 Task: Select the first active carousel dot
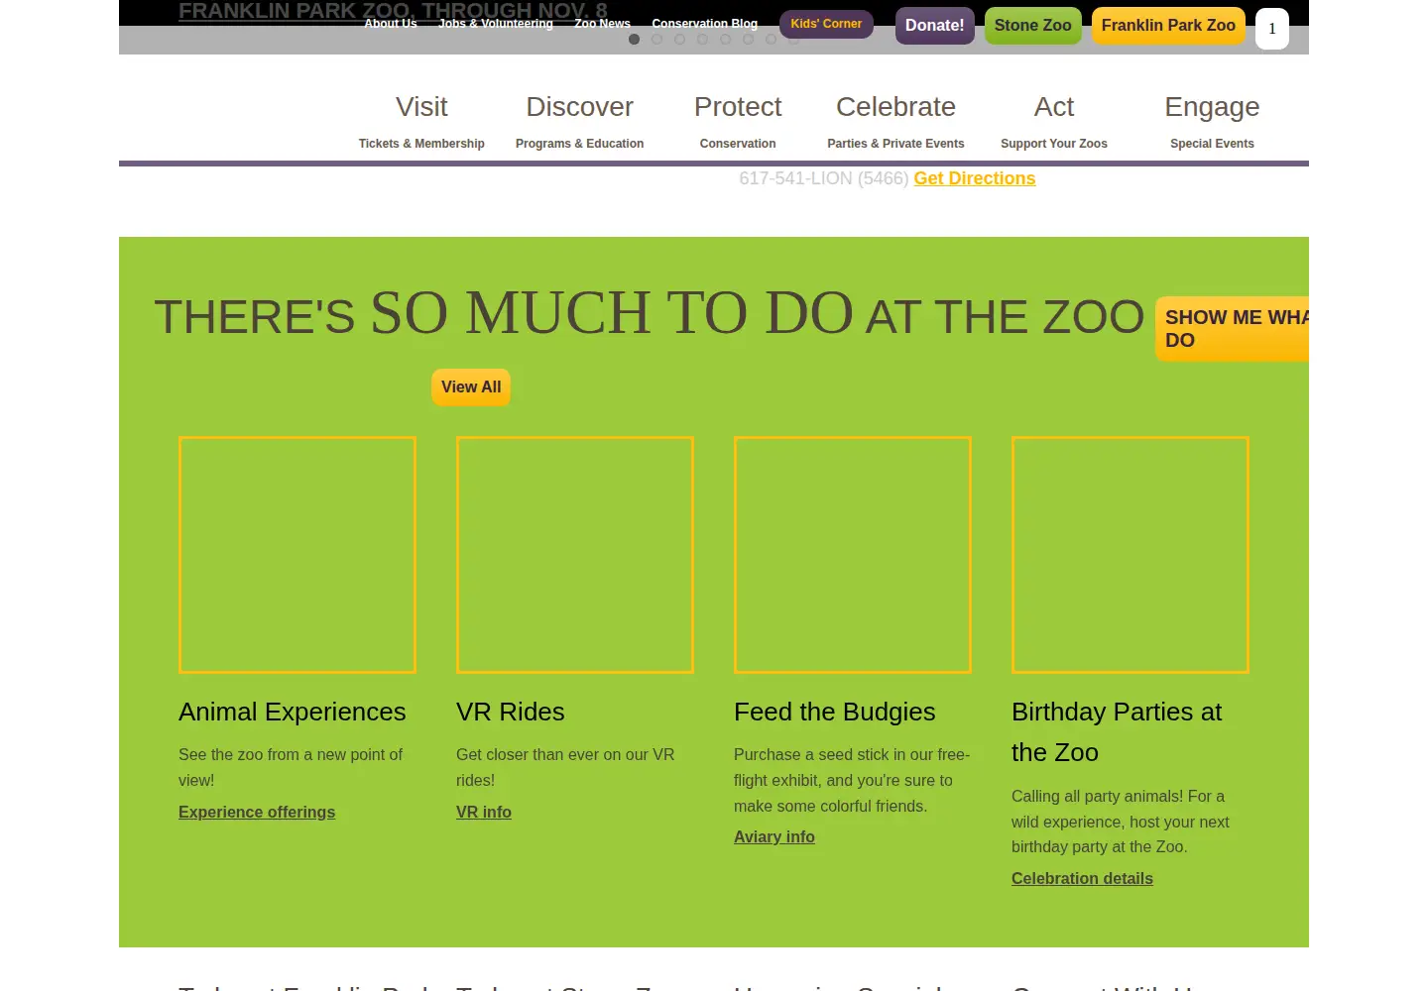point(634,40)
